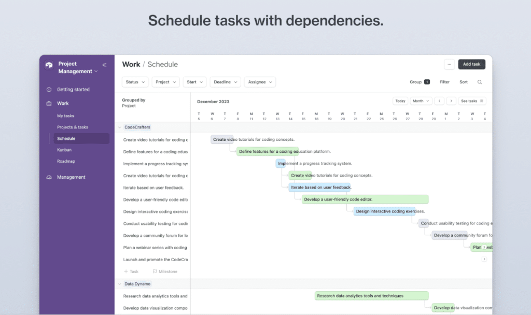The width and height of the screenshot is (531, 315).
Task: Open the Assignee filter dropdown
Action: click(x=261, y=82)
